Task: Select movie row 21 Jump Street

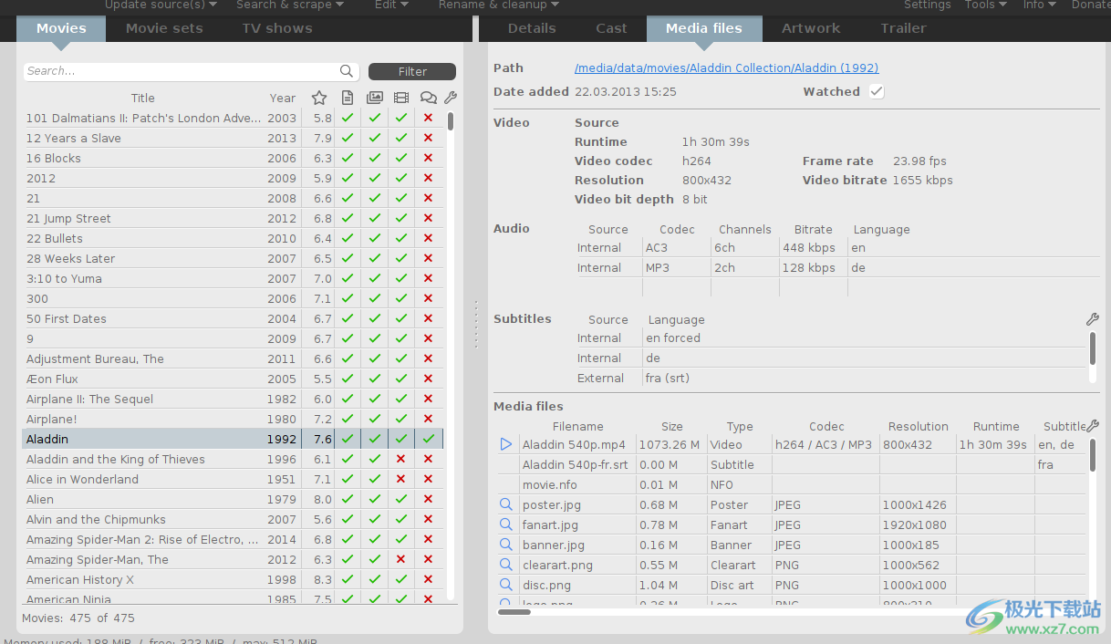Action: point(234,218)
